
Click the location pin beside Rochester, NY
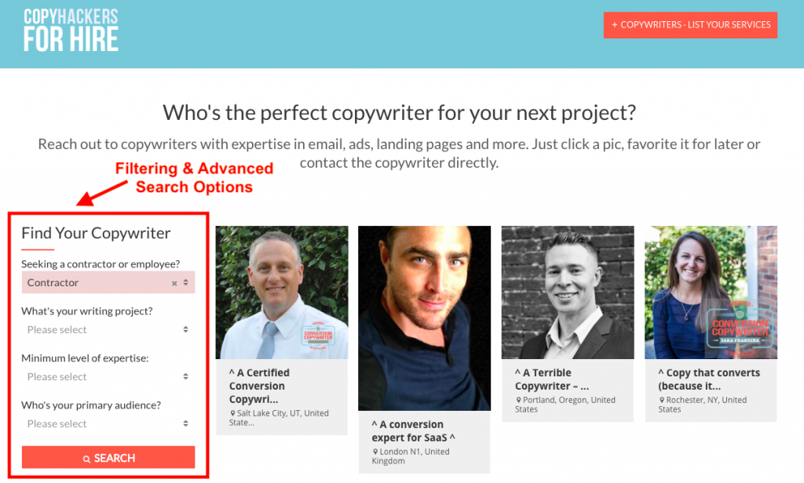tap(662, 400)
